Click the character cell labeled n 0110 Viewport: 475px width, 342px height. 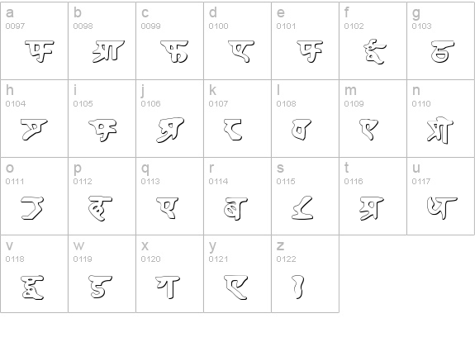[x=441, y=118]
